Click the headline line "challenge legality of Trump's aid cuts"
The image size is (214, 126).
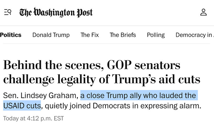click(x=102, y=80)
